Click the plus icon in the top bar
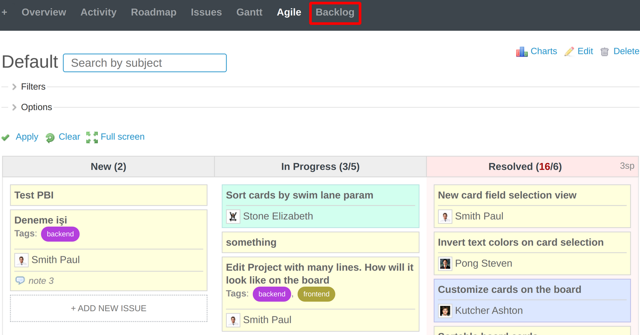This screenshot has width=640, height=335. pos(5,12)
